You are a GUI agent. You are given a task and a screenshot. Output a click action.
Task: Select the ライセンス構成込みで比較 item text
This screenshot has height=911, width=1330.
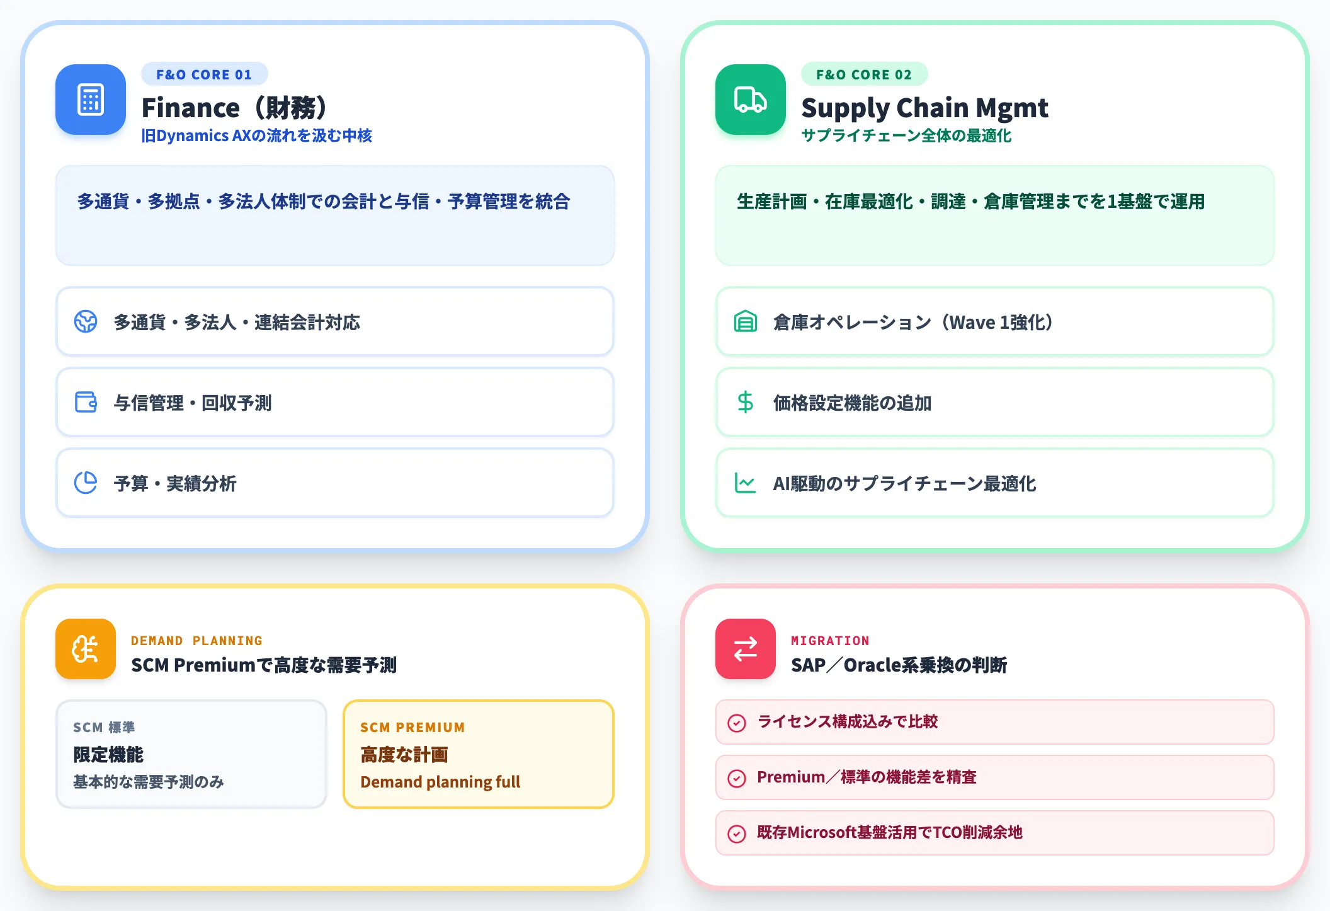coord(848,721)
